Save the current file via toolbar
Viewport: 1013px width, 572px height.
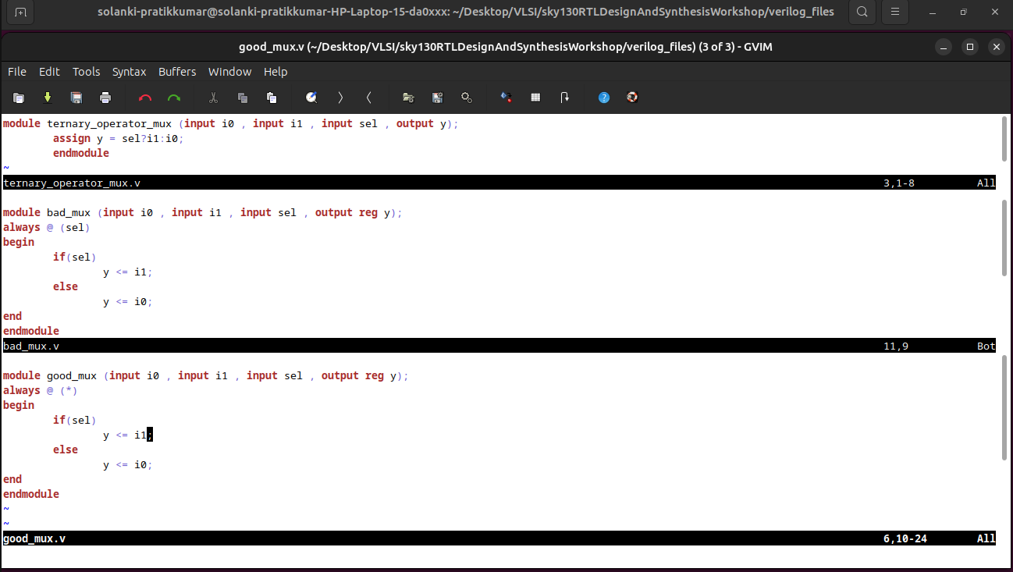click(76, 97)
